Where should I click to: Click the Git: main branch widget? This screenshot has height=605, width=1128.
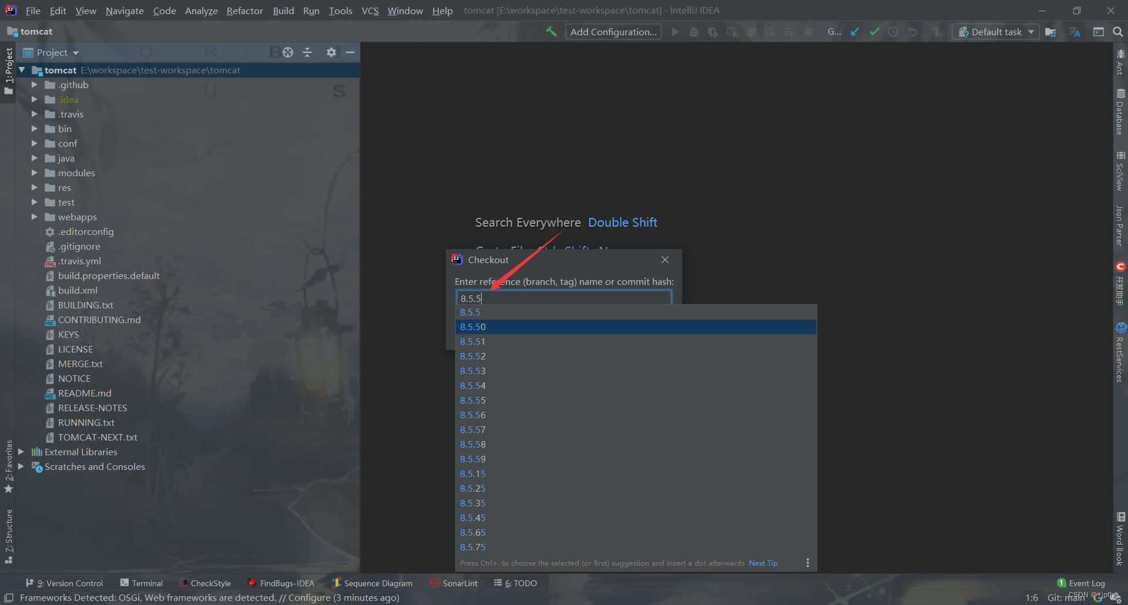(1066, 598)
